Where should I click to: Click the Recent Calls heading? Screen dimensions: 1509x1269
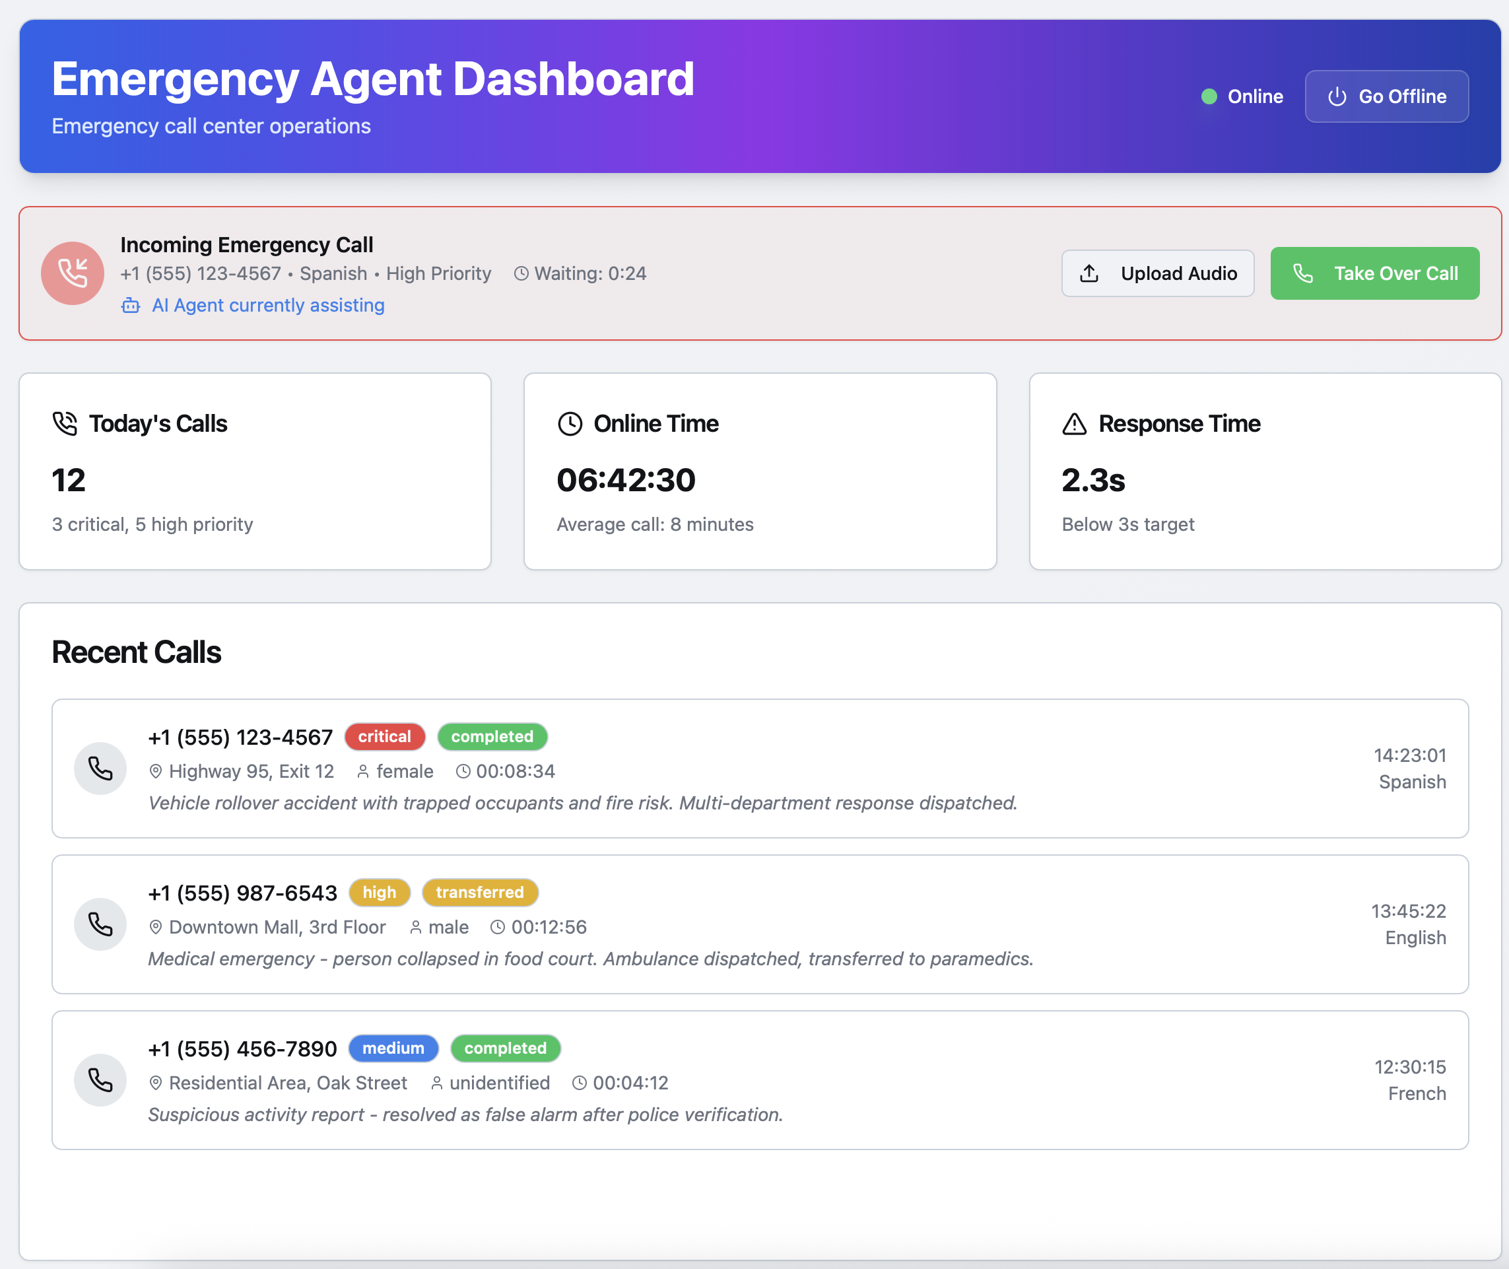pyautogui.click(x=136, y=652)
